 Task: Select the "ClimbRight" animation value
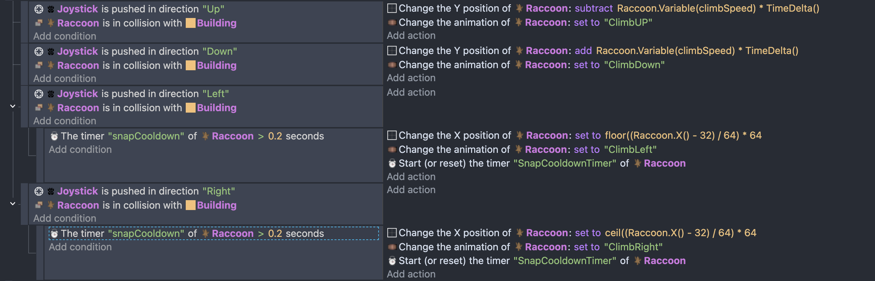coord(633,247)
